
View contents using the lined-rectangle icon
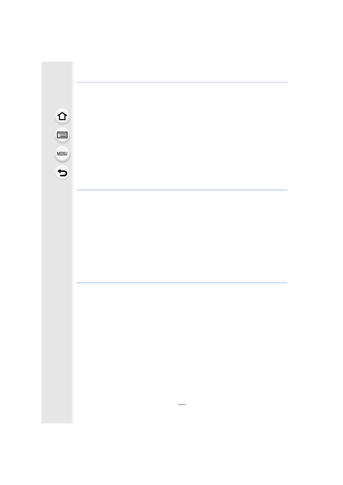point(62,135)
